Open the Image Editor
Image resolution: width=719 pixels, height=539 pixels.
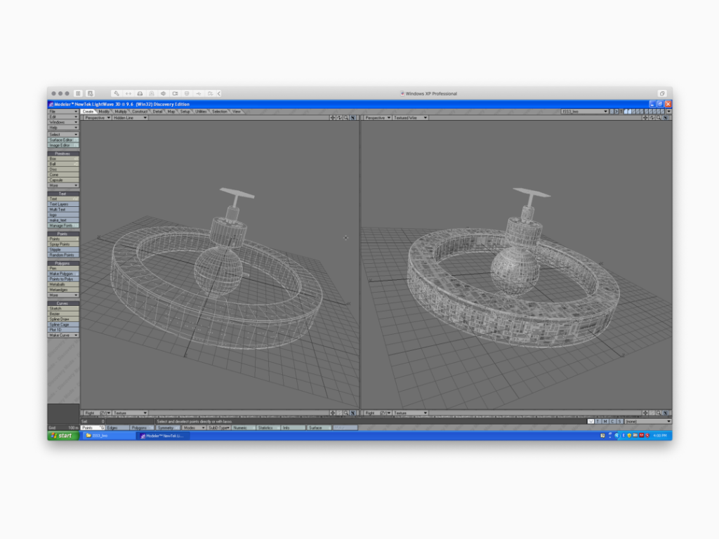pos(63,145)
